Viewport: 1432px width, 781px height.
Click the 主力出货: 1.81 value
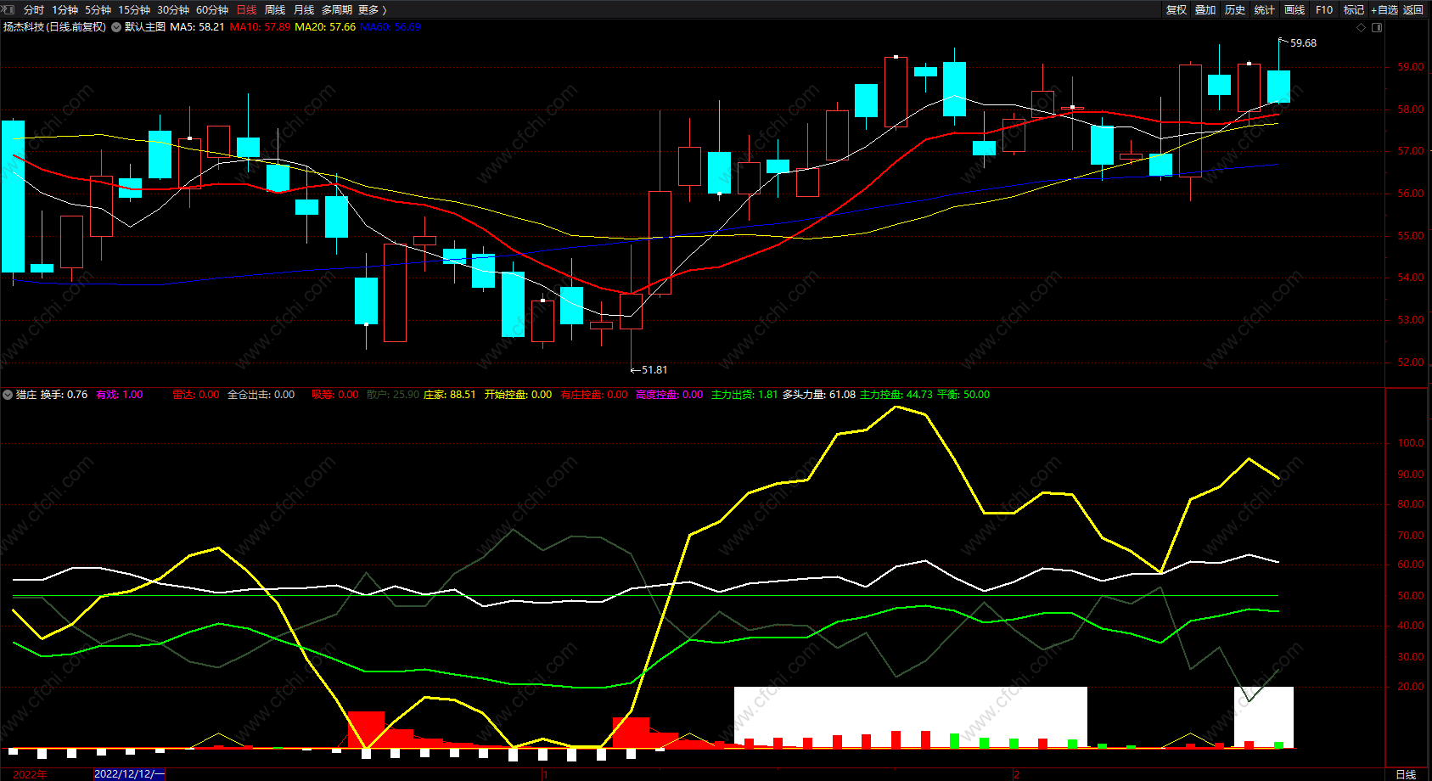point(744,395)
